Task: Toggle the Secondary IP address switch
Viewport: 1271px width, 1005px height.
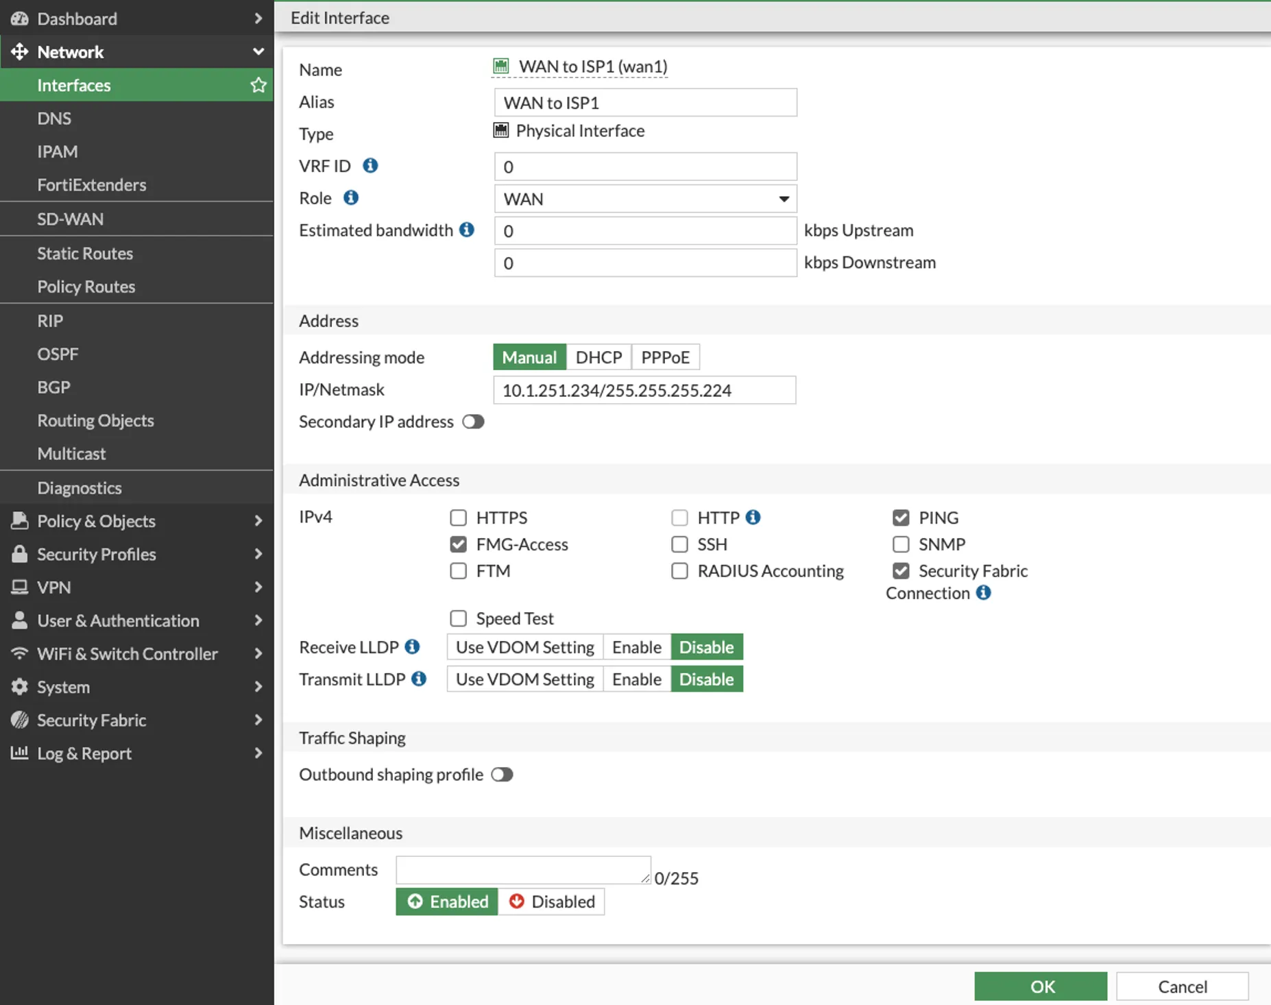Action: click(x=473, y=422)
